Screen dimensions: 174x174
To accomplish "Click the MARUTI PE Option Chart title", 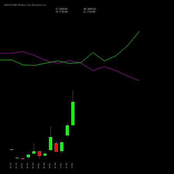I will click(25, 5).
